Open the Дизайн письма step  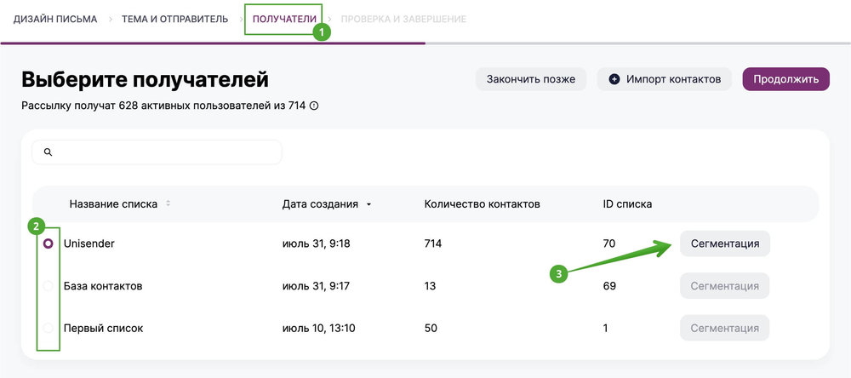[x=55, y=19]
